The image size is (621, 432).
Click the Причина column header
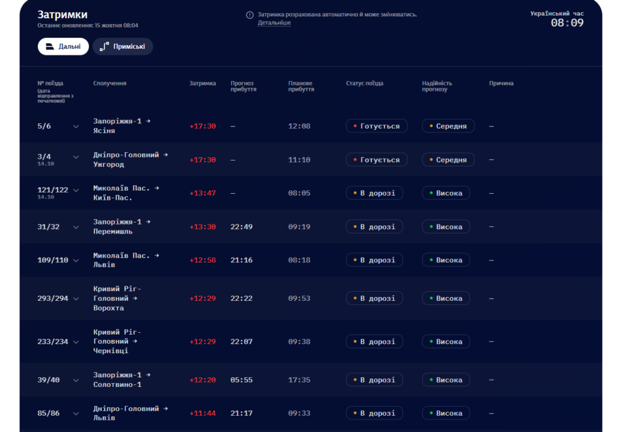click(501, 83)
